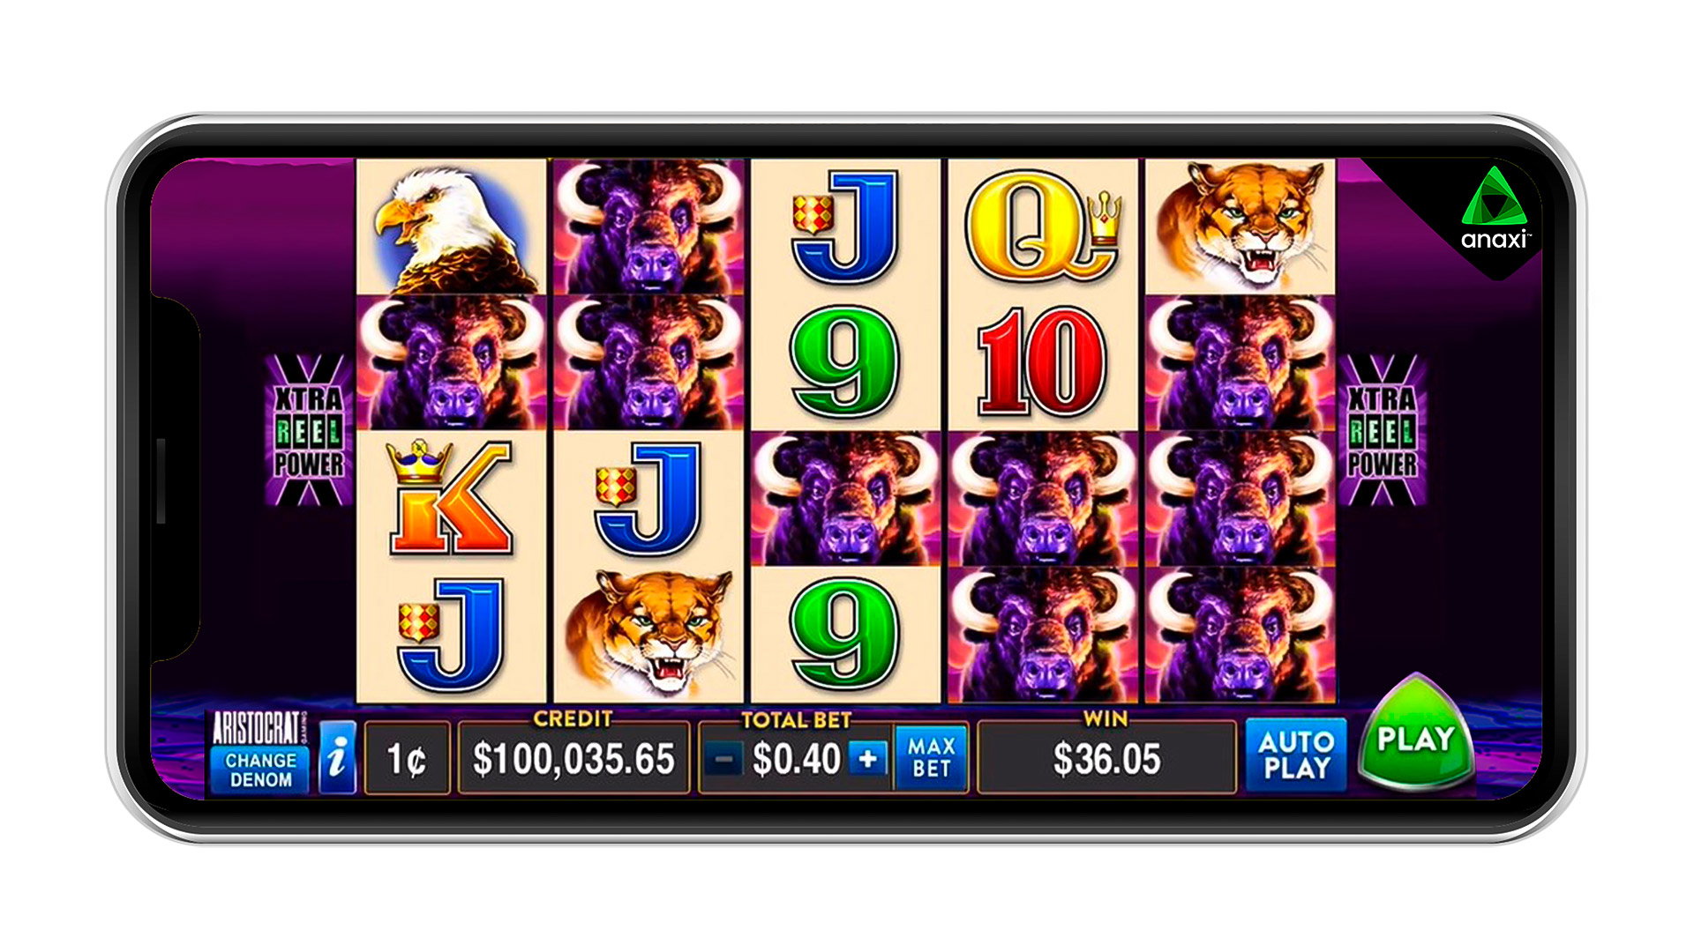Select the yellow Q symbol
The height and width of the screenshot is (952, 1694).
[1041, 227]
